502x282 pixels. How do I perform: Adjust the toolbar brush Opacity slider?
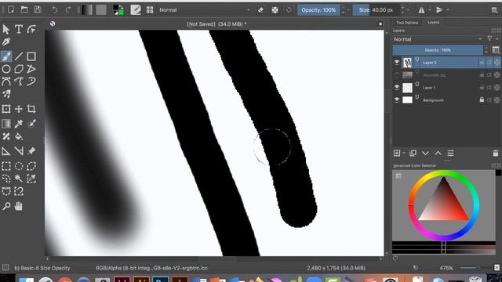pos(318,10)
